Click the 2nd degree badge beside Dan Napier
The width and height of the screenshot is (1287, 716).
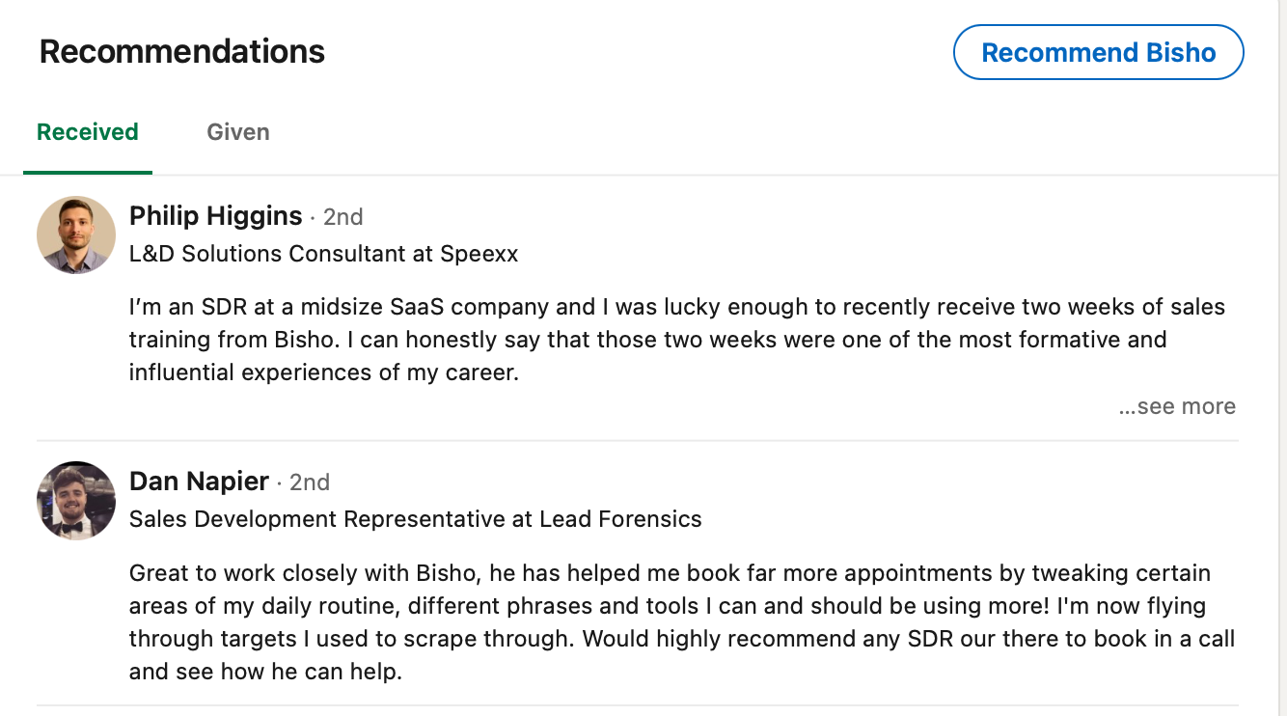tap(310, 482)
